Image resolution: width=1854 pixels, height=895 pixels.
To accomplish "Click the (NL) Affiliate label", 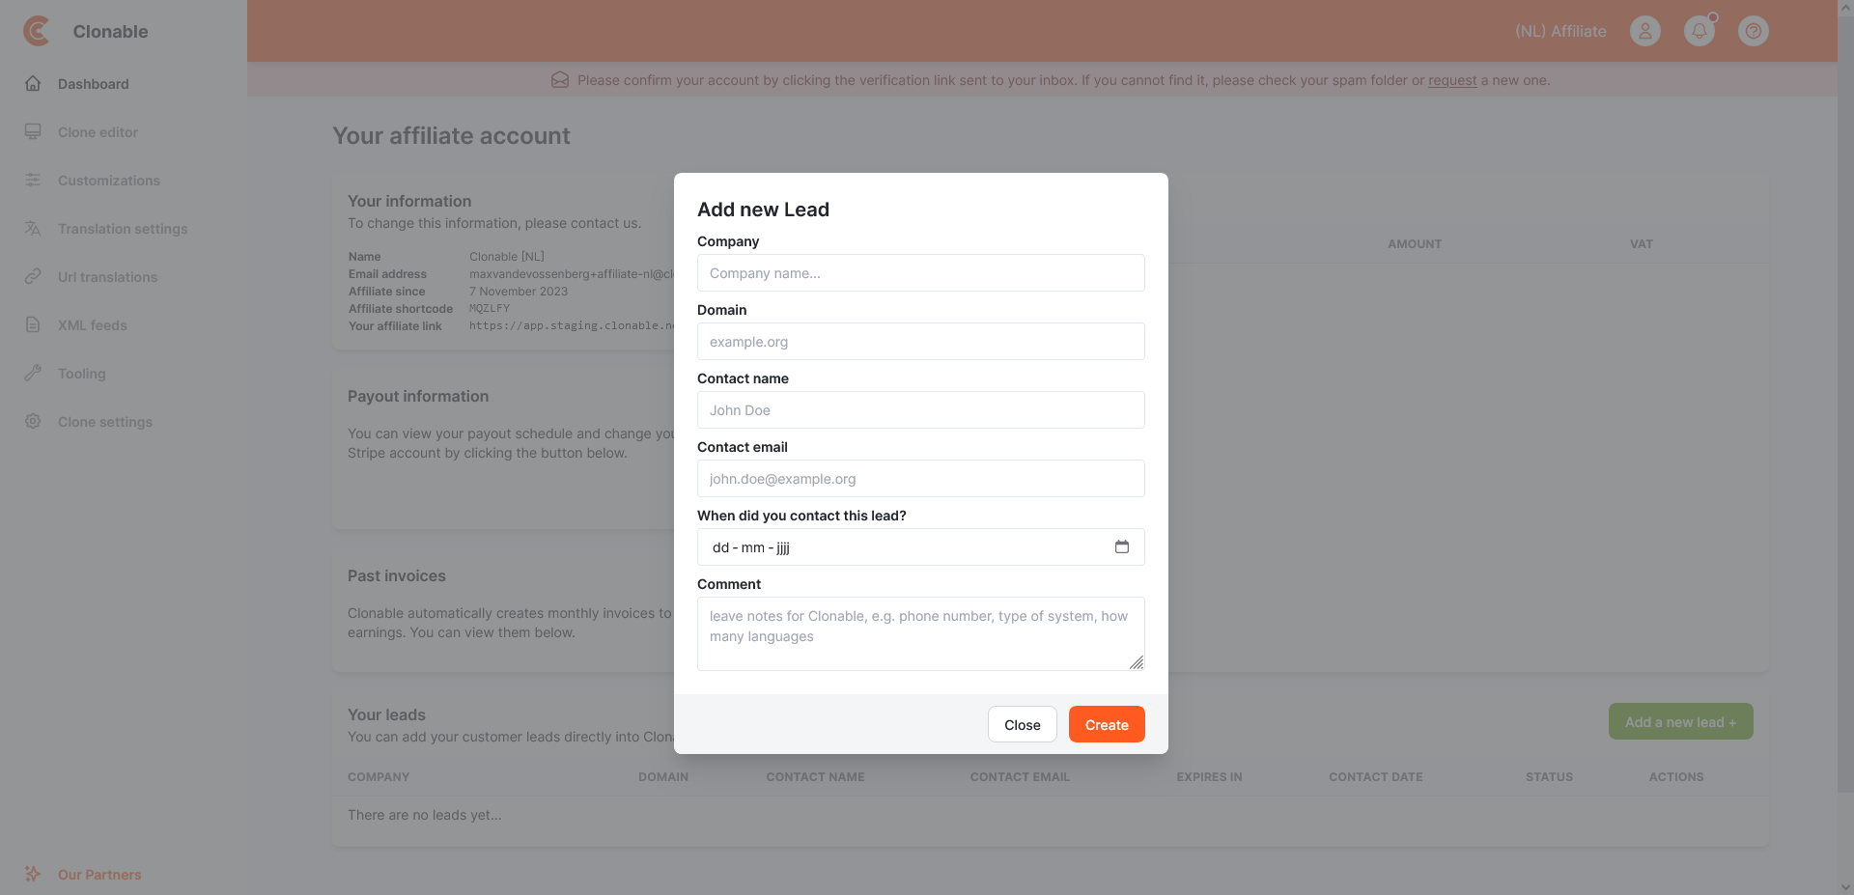I will pyautogui.click(x=1559, y=31).
